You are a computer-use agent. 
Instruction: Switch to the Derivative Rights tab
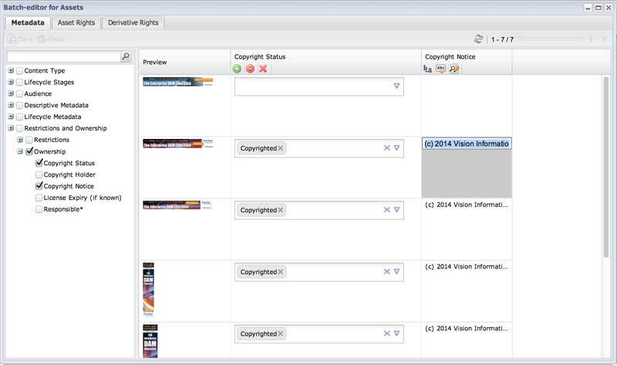[133, 23]
